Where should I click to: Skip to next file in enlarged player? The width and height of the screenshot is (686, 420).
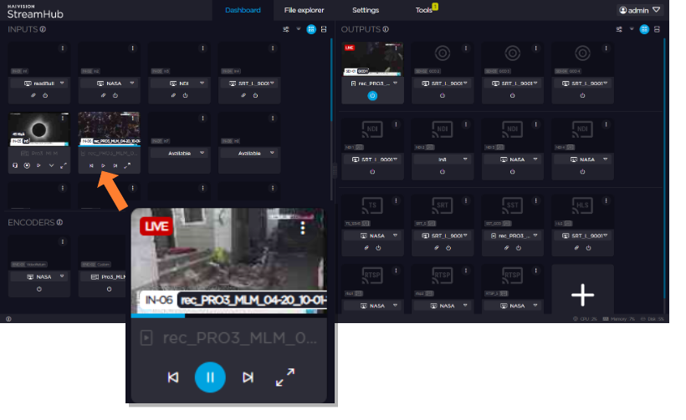tap(248, 377)
